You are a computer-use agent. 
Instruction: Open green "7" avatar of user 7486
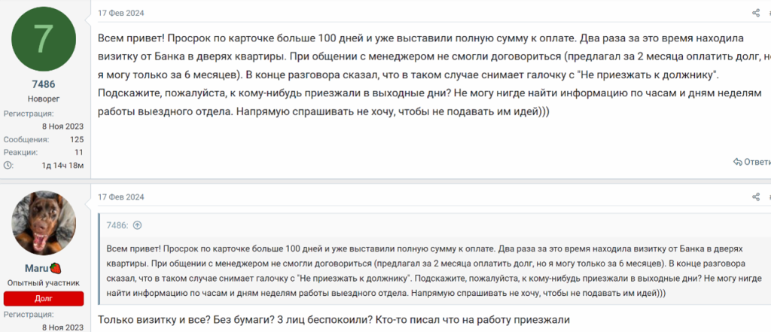click(45, 39)
